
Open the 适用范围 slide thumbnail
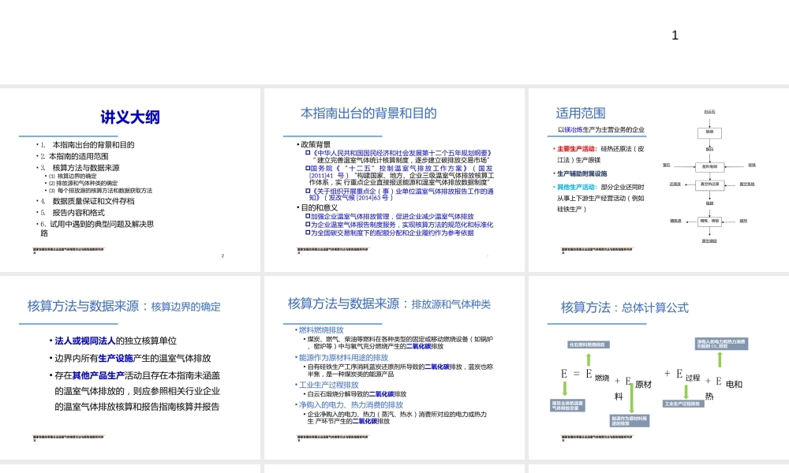[x=659, y=180]
